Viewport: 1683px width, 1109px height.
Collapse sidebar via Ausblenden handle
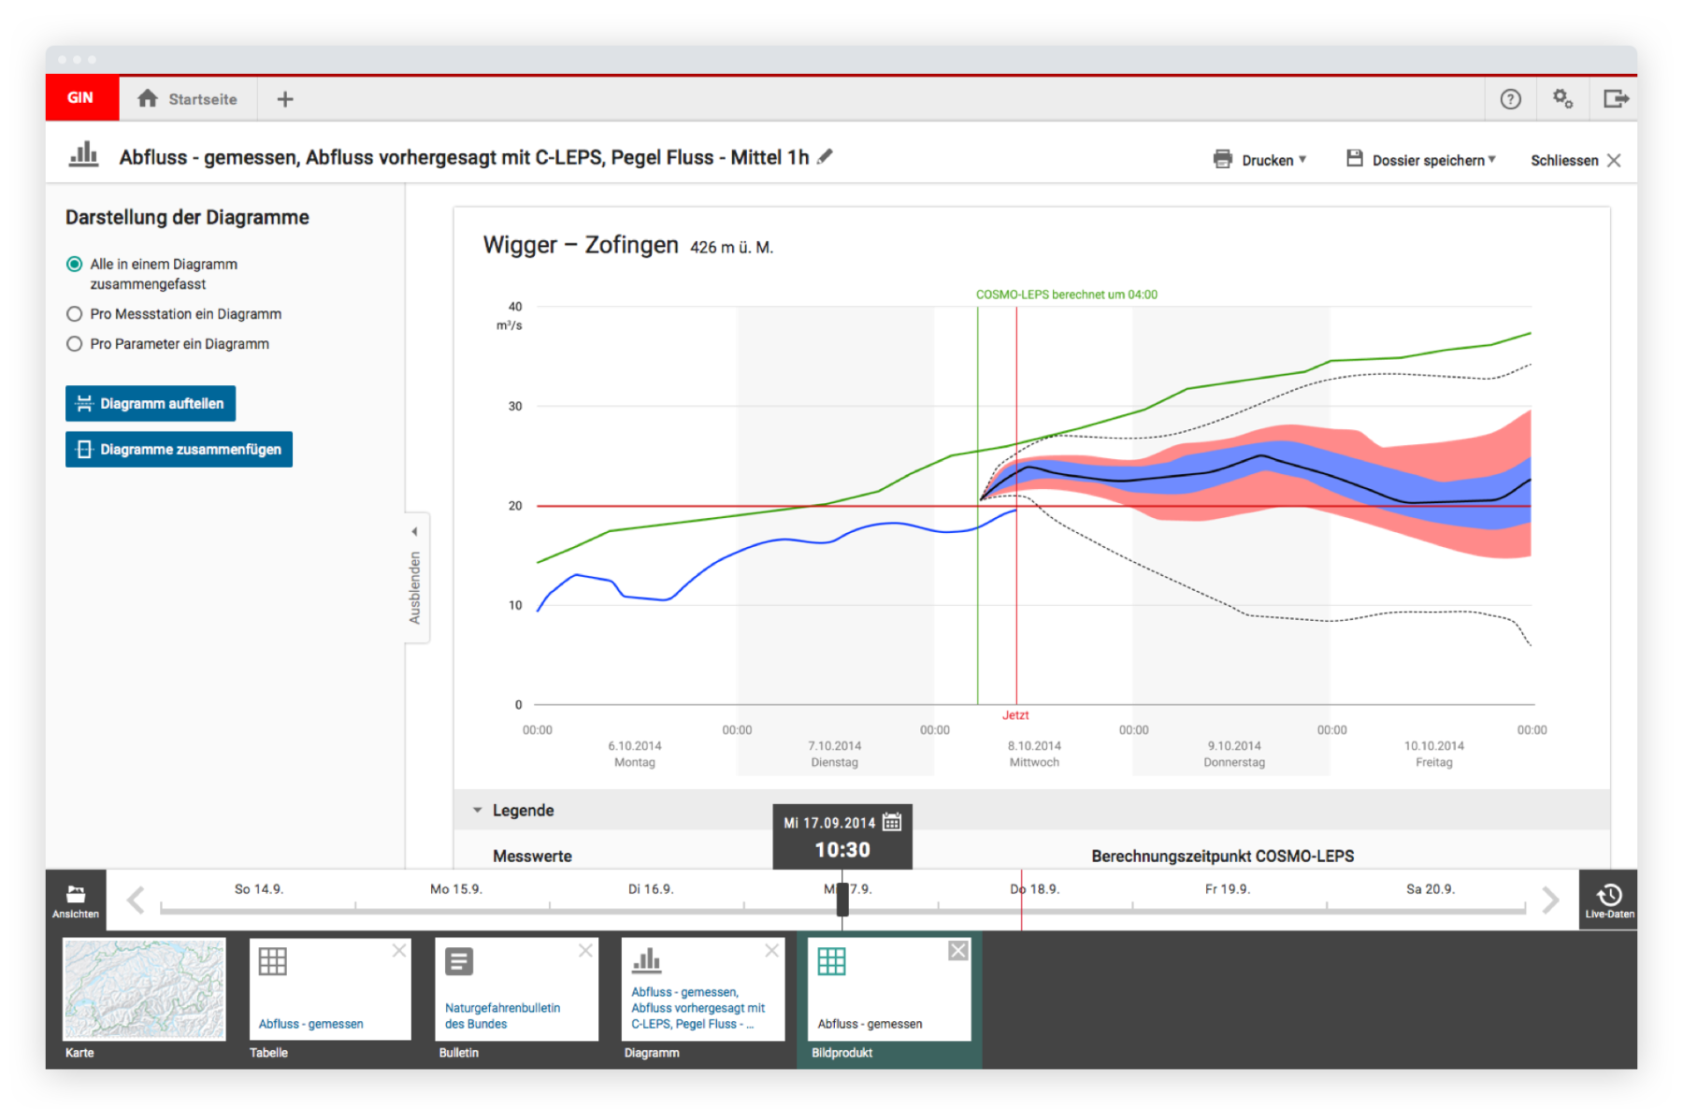click(415, 577)
